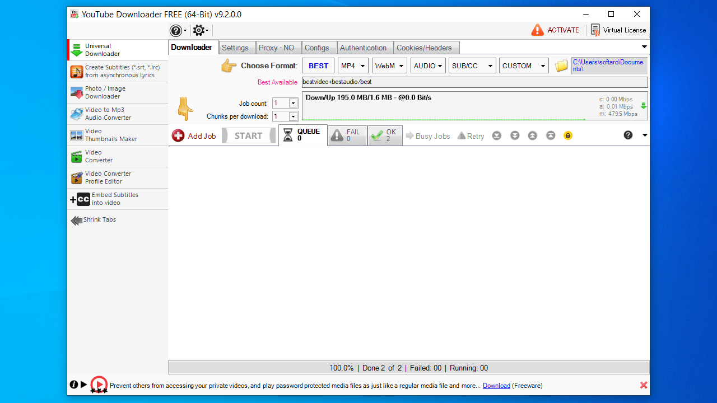Open the Universal Downloader panel
Image resolution: width=717 pixels, height=403 pixels.
118,50
